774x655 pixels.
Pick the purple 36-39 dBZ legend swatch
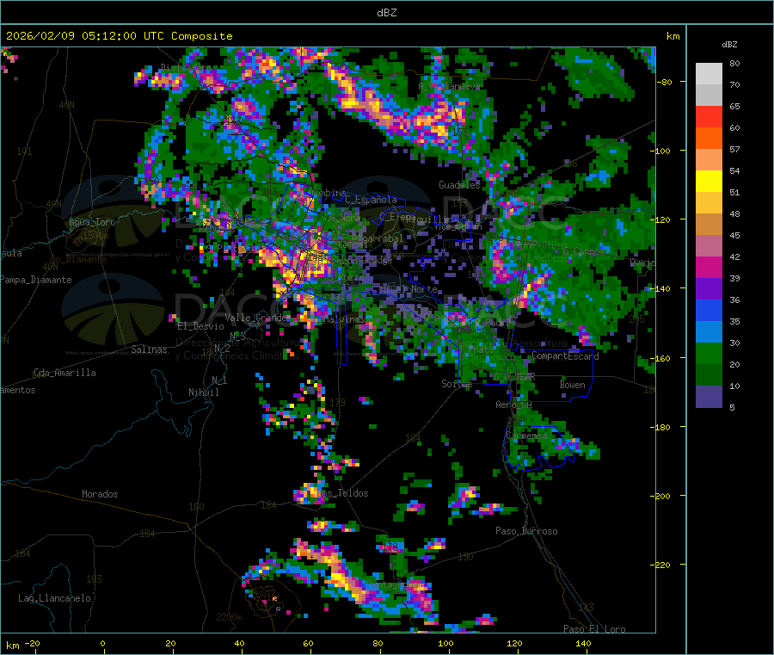pos(709,289)
